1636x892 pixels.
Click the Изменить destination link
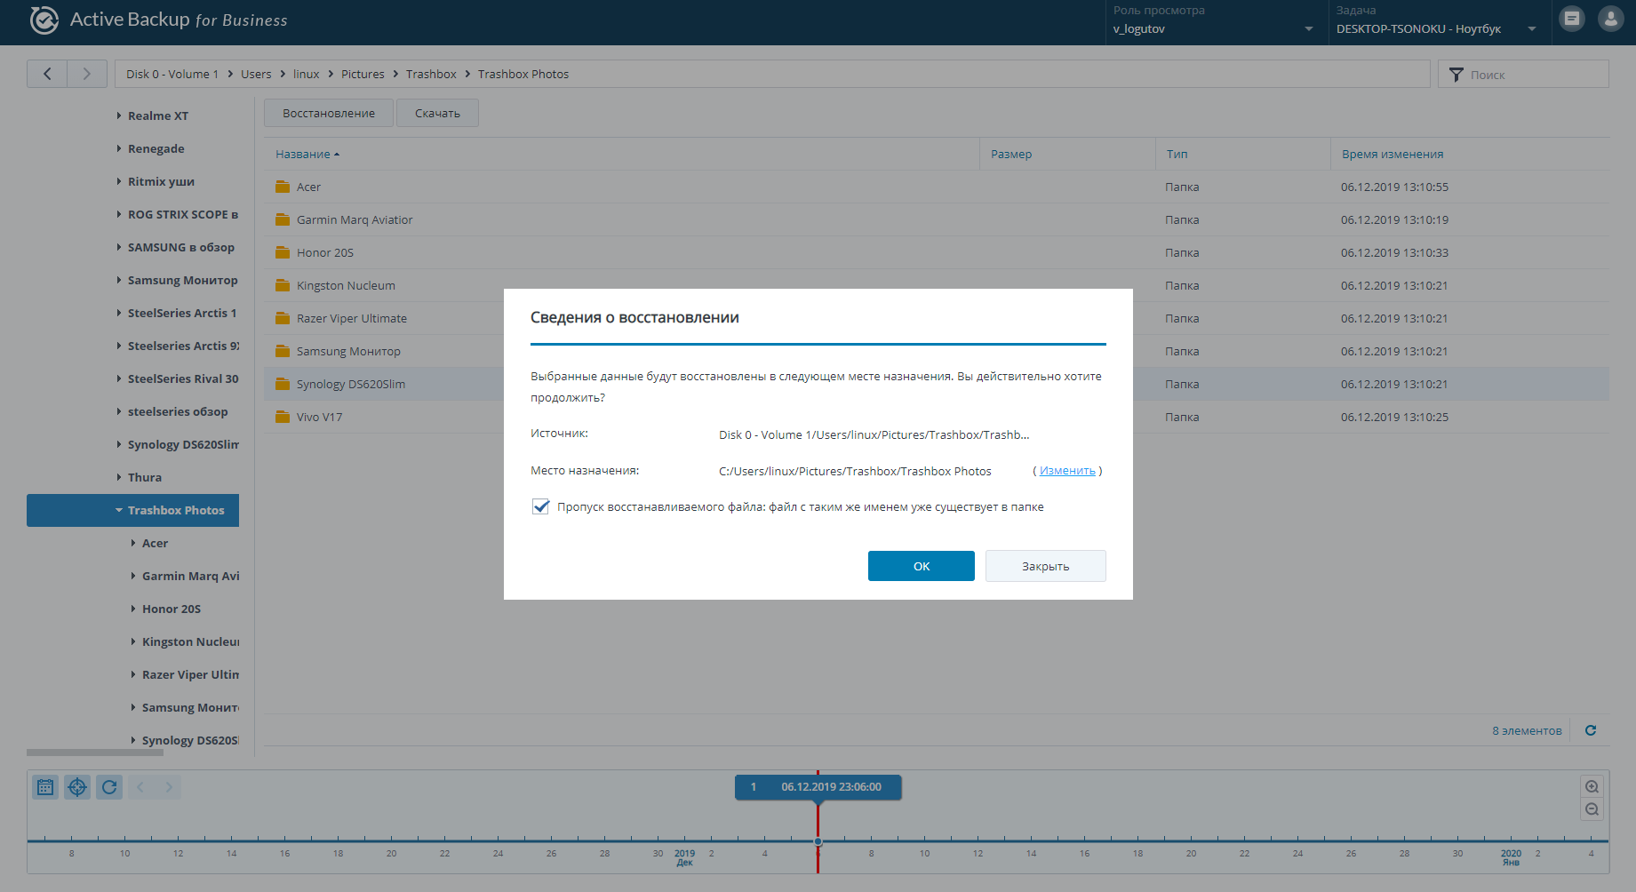(1067, 471)
